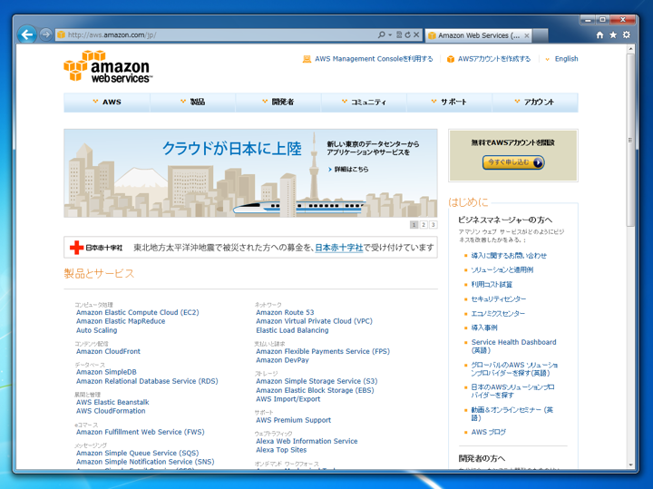653x489 pixels.
Task: Show banner slide 3
Action: coord(434,225)
